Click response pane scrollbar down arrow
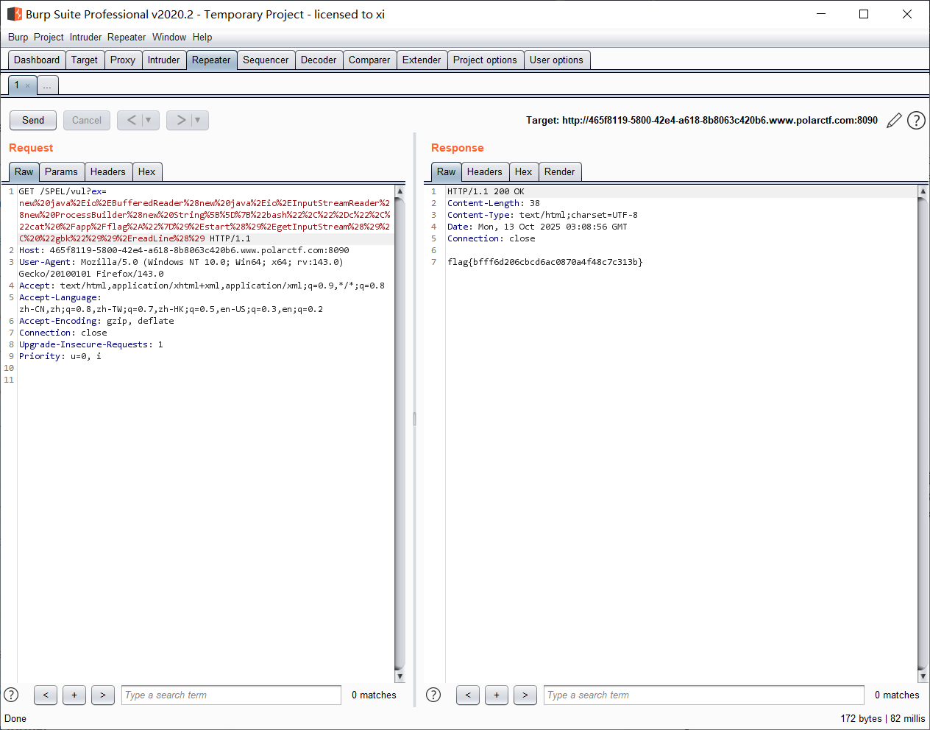 (x=923, y=676)
